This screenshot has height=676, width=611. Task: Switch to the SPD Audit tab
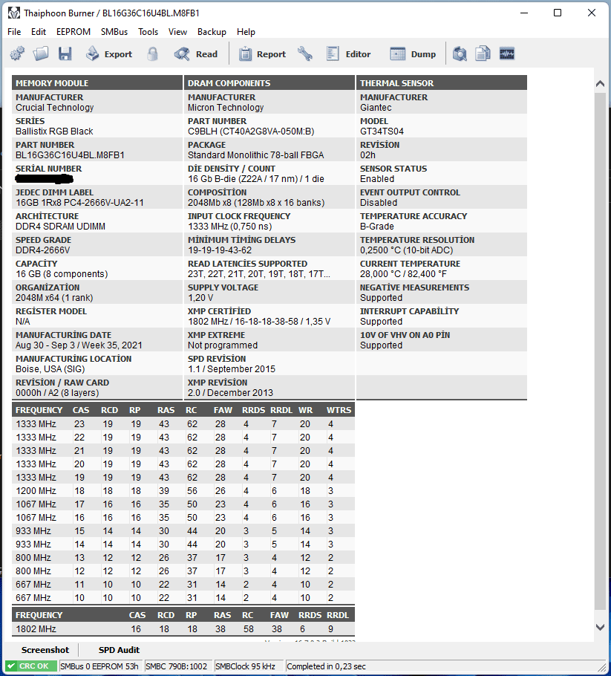click(x=119, y=650)
